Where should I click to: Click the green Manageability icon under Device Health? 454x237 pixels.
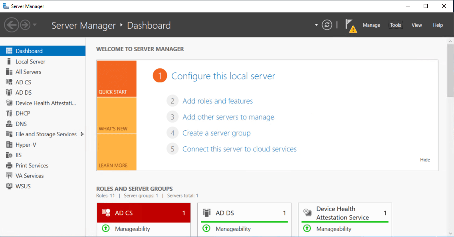pos(307,228)
